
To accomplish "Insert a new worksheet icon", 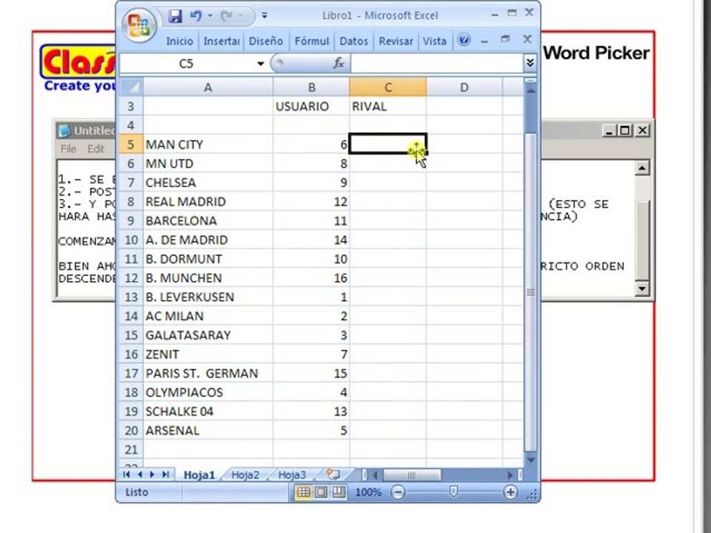I will 333,475.
